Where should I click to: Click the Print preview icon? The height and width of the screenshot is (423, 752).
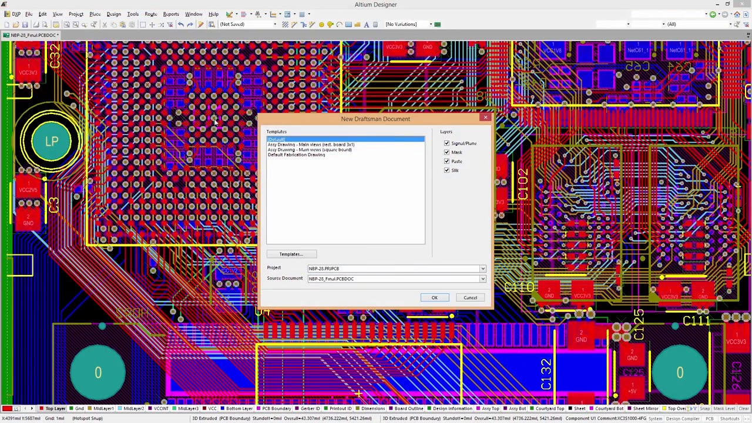[45, 24]
